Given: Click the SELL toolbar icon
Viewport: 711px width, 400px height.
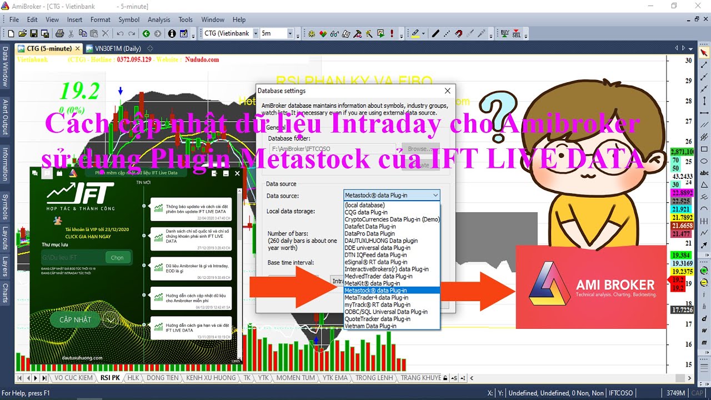Looking at the screenshot, I should [516, 33].
